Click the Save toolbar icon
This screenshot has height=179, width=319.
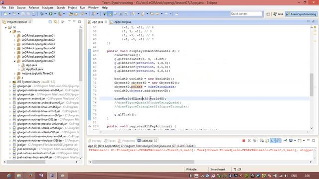pyautogui.click(x=23, y=14)
